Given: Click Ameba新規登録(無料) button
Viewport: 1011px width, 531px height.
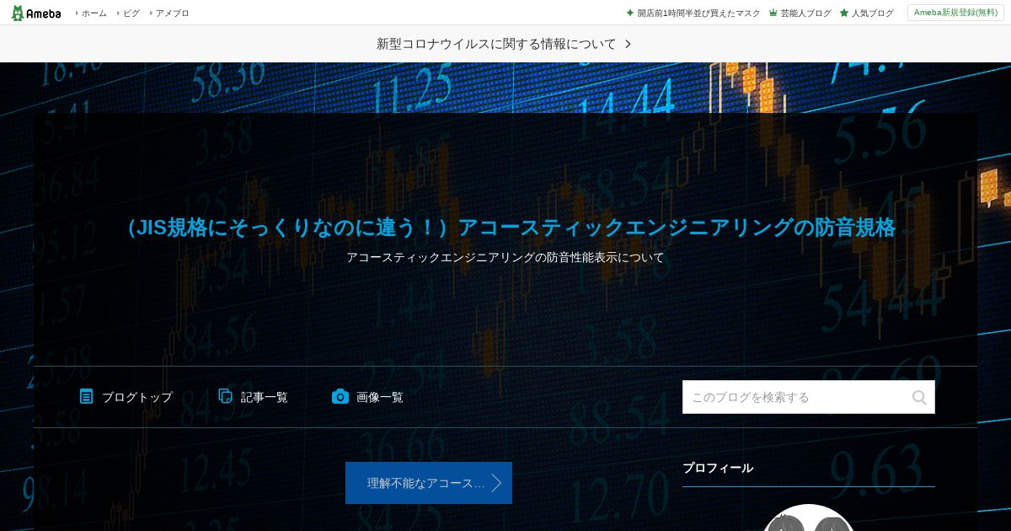Looking at the screenshot, I should 955,13.
